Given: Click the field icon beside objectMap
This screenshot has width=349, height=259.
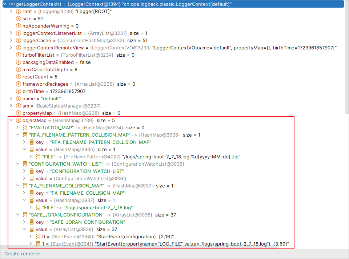Looking at the screenshot, I should click(18, 120).
